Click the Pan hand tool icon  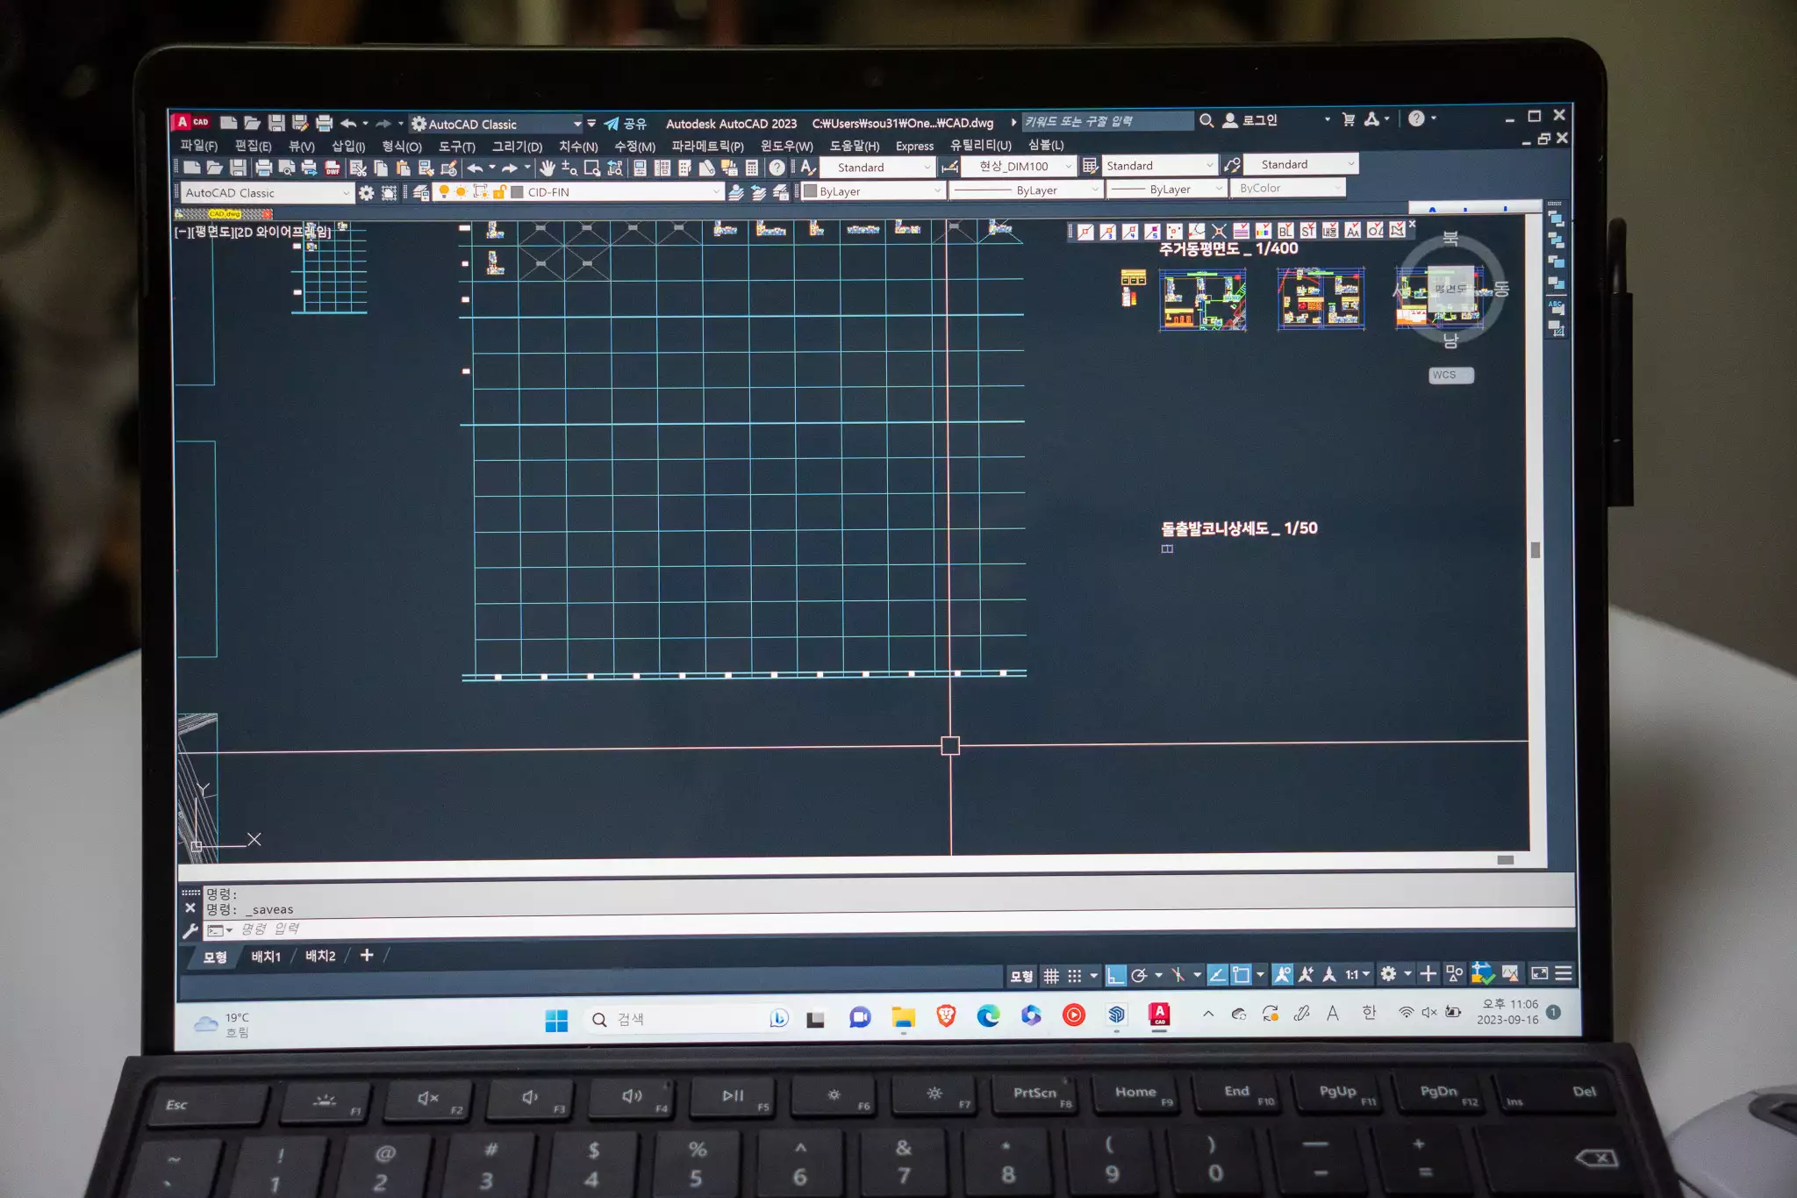(x=548, y=168)
